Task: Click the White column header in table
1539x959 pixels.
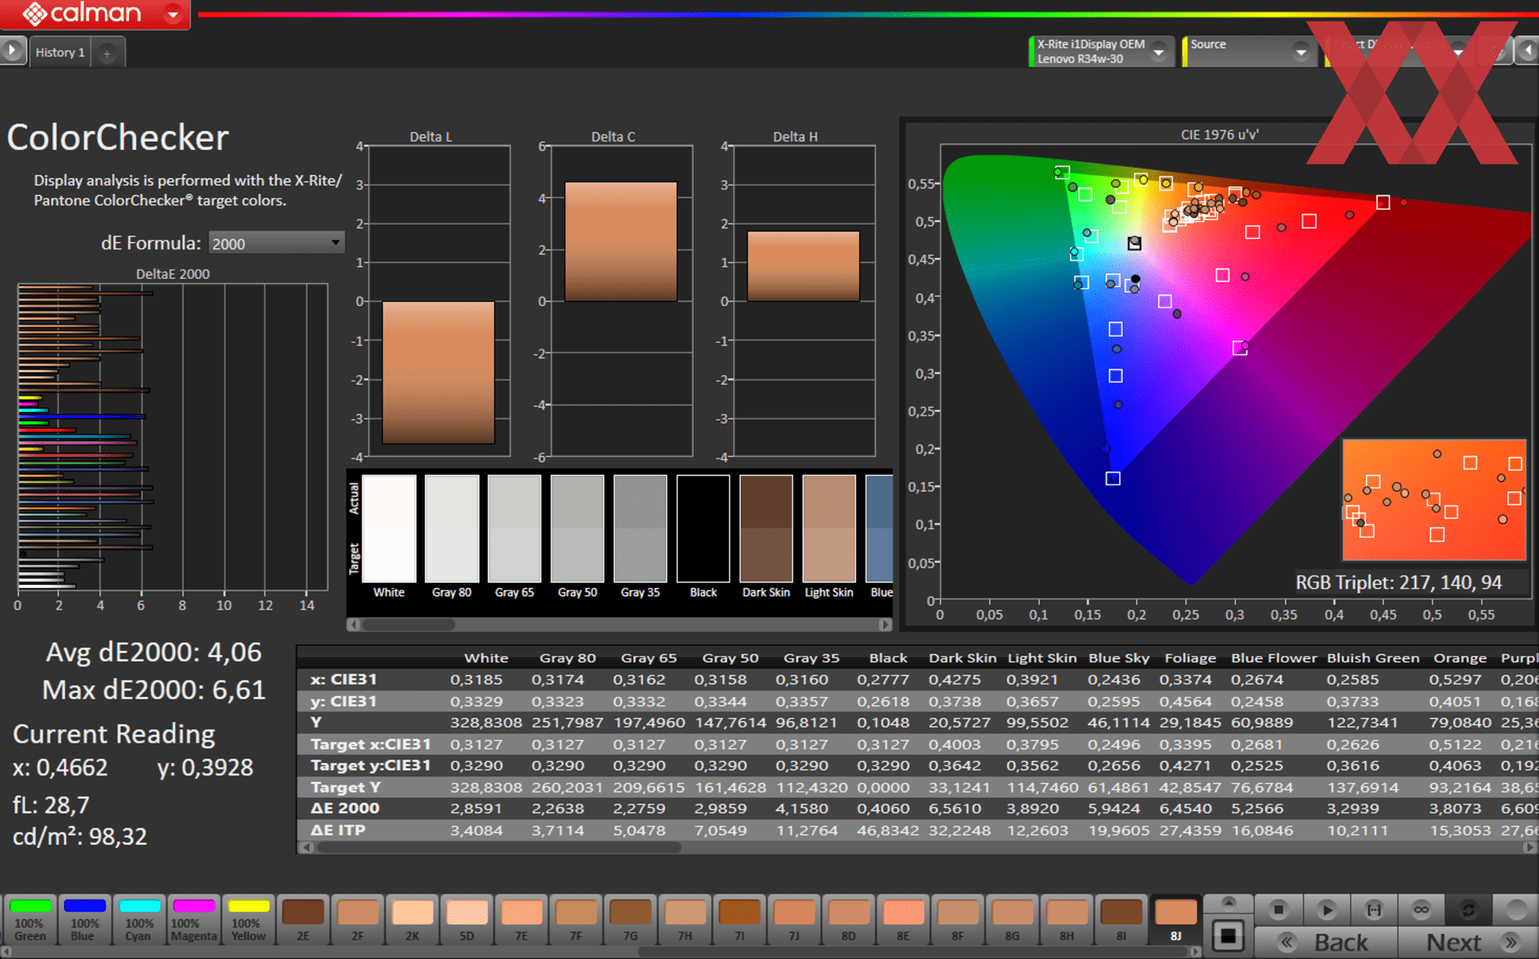Action: (x=487, y=658)
